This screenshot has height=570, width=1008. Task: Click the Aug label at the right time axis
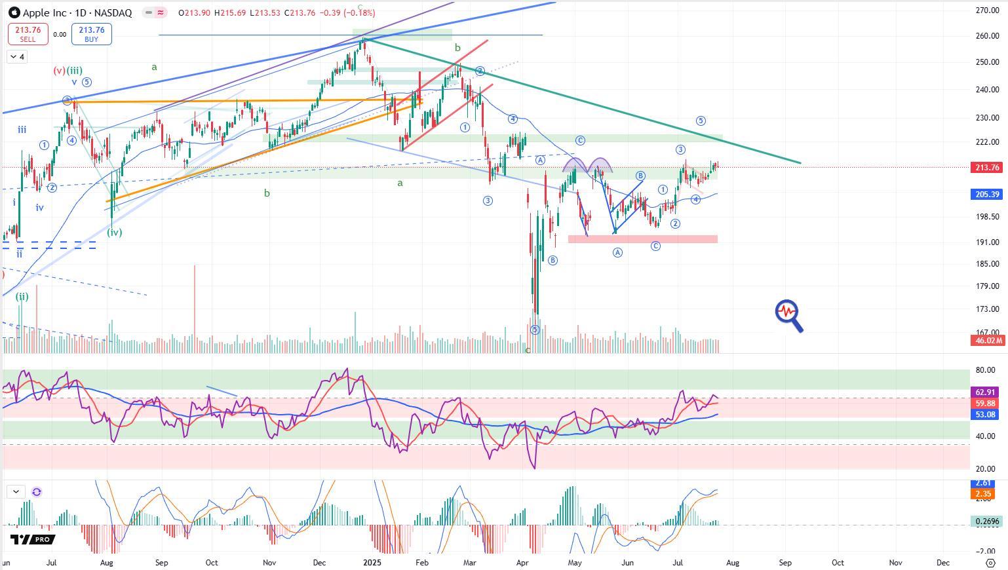[733, 563]
